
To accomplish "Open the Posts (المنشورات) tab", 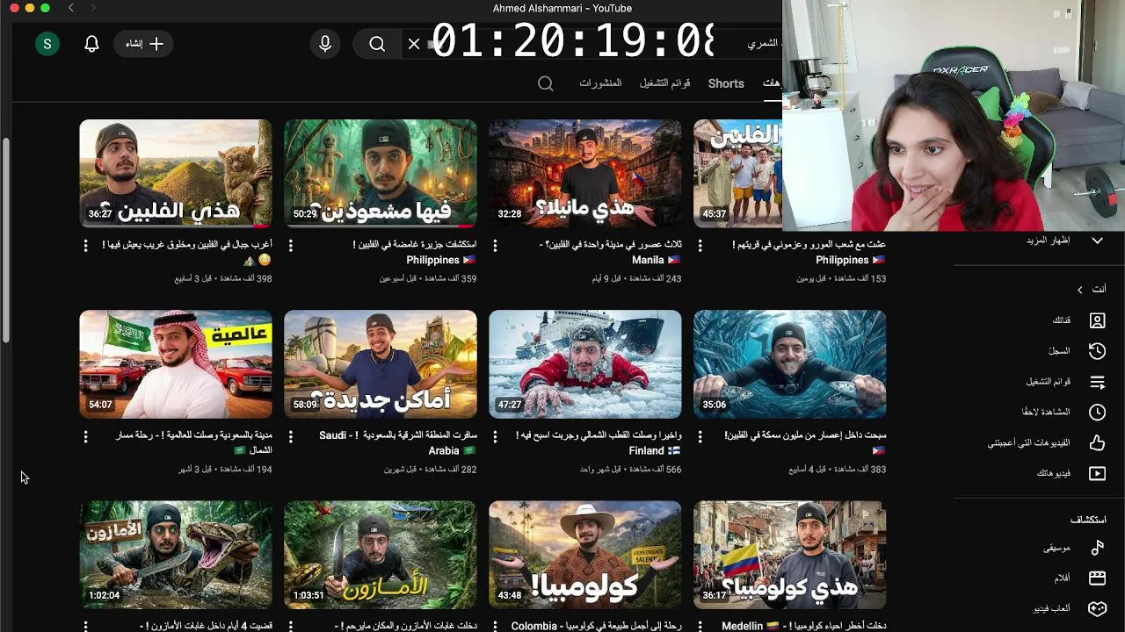I will 600,83.
